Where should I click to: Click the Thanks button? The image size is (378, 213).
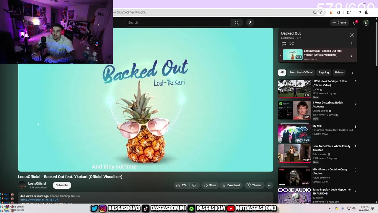pos(254,185)
